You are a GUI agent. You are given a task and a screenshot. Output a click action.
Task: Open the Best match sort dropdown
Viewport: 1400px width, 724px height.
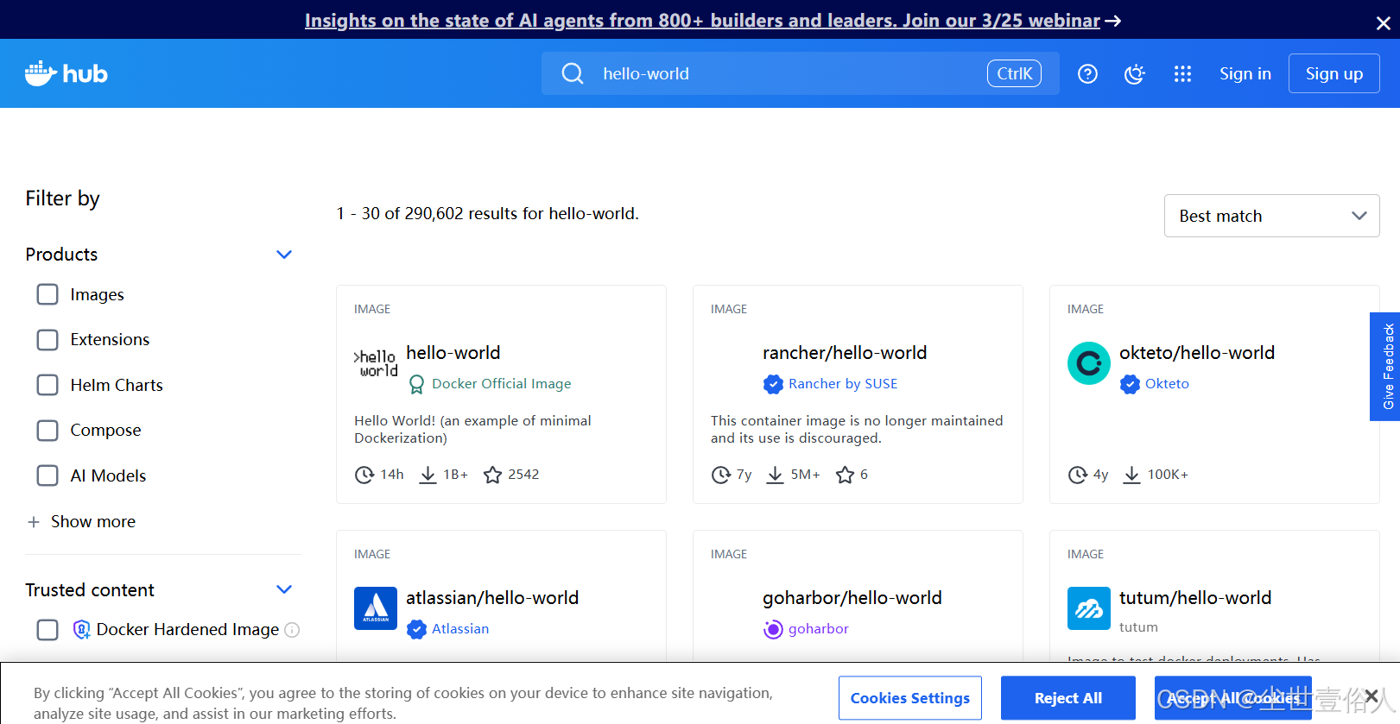pos(1271,216)
